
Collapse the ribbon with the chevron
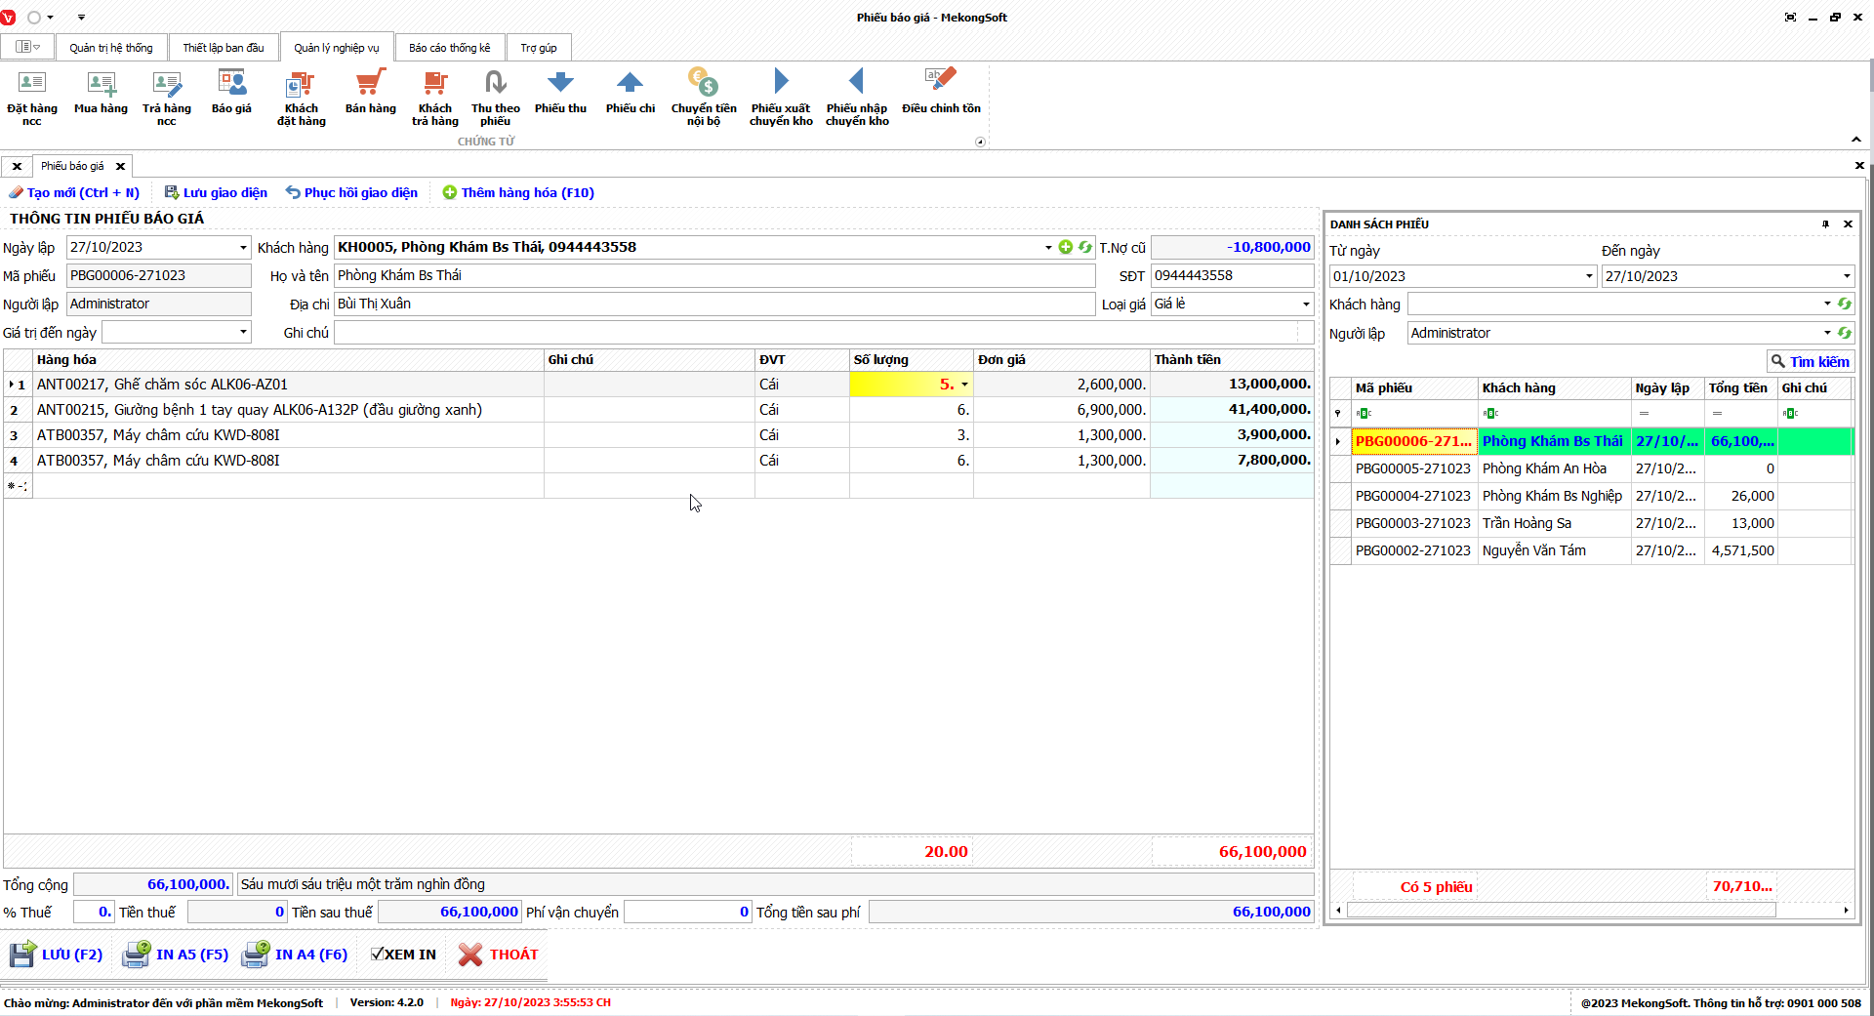[x=1855, y=140]
